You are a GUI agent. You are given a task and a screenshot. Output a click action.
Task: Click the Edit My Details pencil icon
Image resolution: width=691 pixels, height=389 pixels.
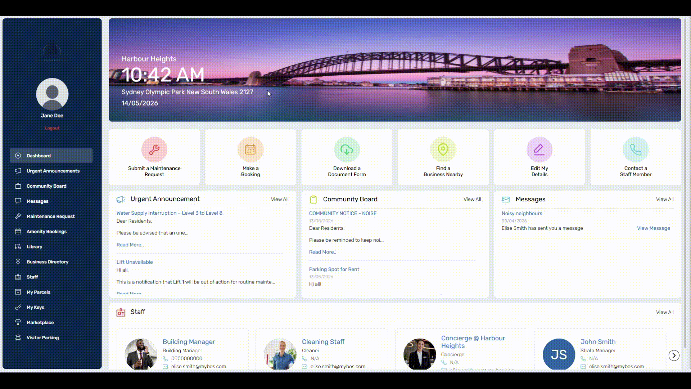(x=539, y=149)
